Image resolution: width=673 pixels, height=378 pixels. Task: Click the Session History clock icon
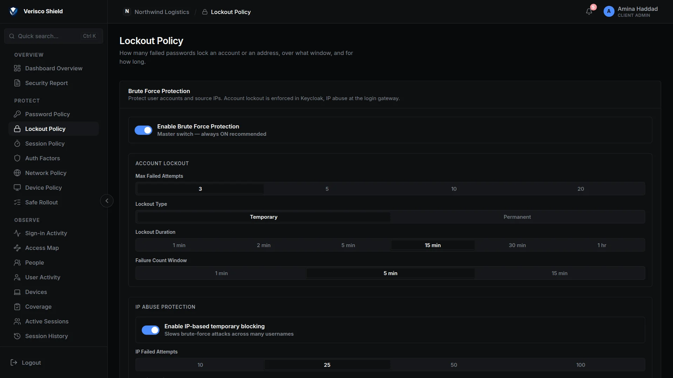click(x=17, y=336)
